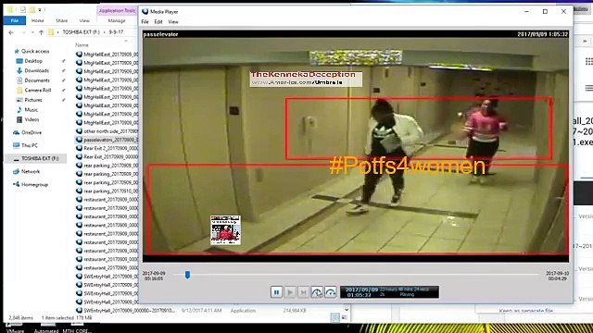Click the list lines icon in background window
The height and width of the screenshot is (333, 593).
[x=589, y=88]
